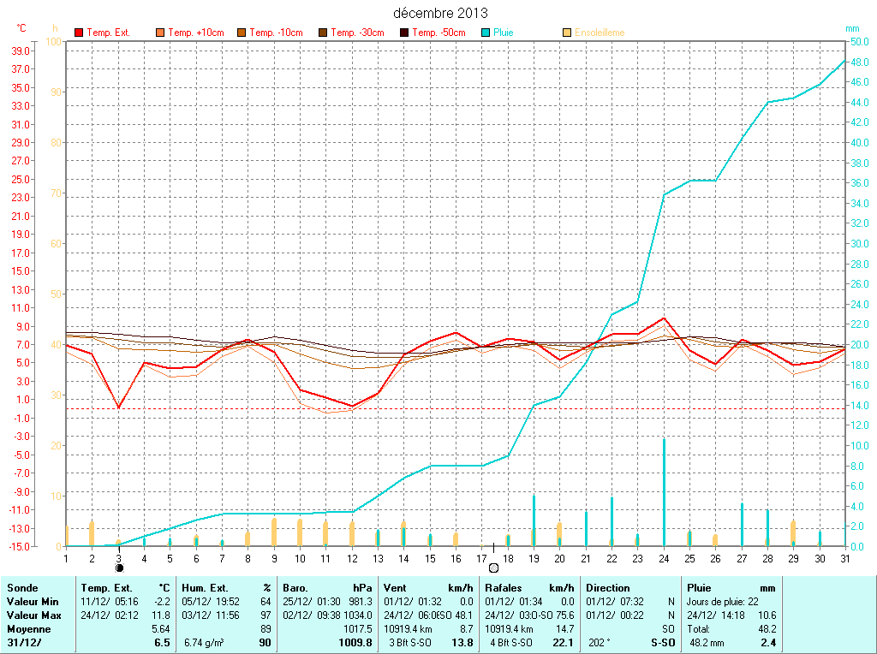Select the Baro. hPa column header
The height and width of the screenshot is (654, 877).
[327, 588]
